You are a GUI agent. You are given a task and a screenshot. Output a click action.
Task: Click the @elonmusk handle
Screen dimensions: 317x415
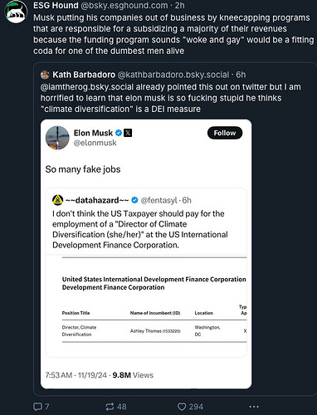(x=95, y=143)
